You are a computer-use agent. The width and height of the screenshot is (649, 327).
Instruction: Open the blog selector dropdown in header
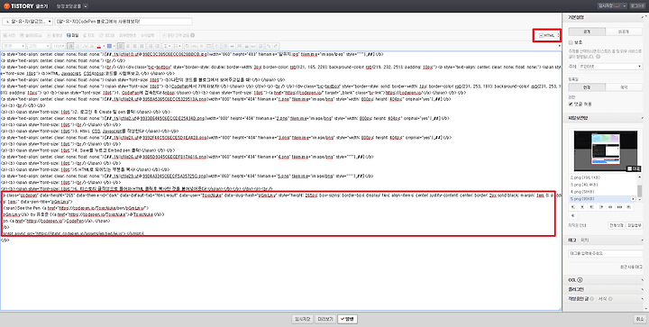tap(86, 6)
